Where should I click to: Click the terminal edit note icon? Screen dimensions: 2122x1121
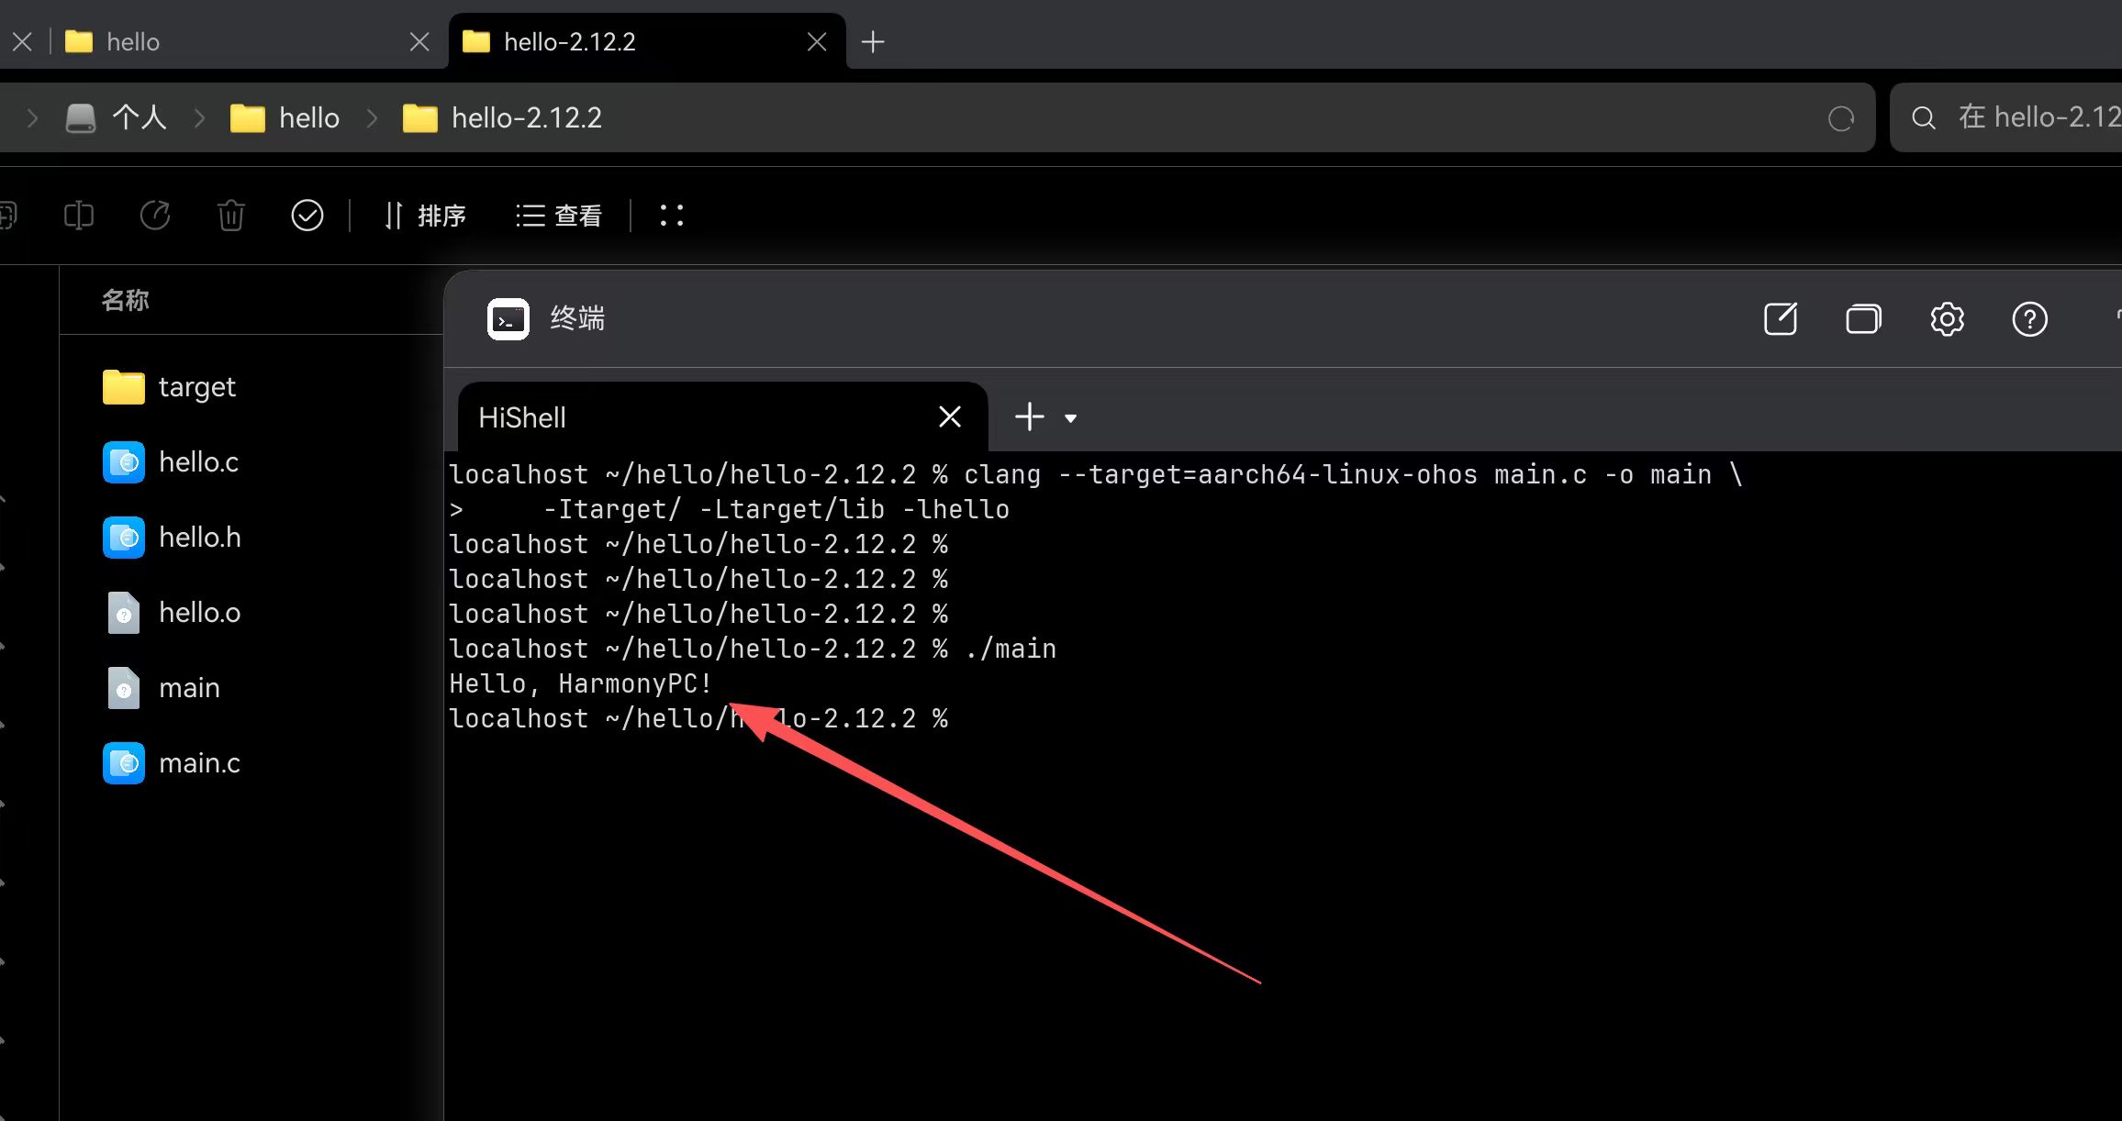[1781, 319]
